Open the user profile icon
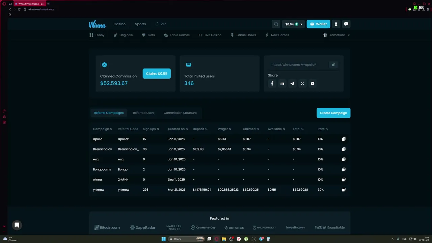 coord(336,24)
